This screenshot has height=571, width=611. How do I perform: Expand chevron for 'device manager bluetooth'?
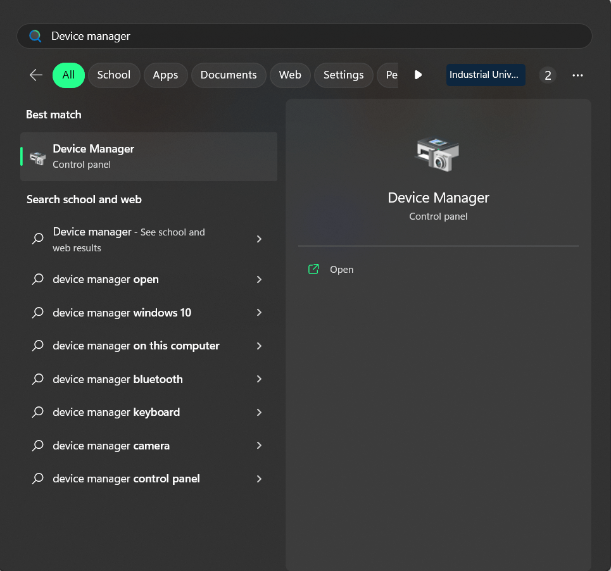[x=259, y=379]
